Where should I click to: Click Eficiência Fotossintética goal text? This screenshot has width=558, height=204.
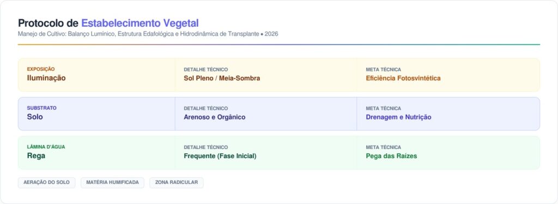[x=403, y=79]
